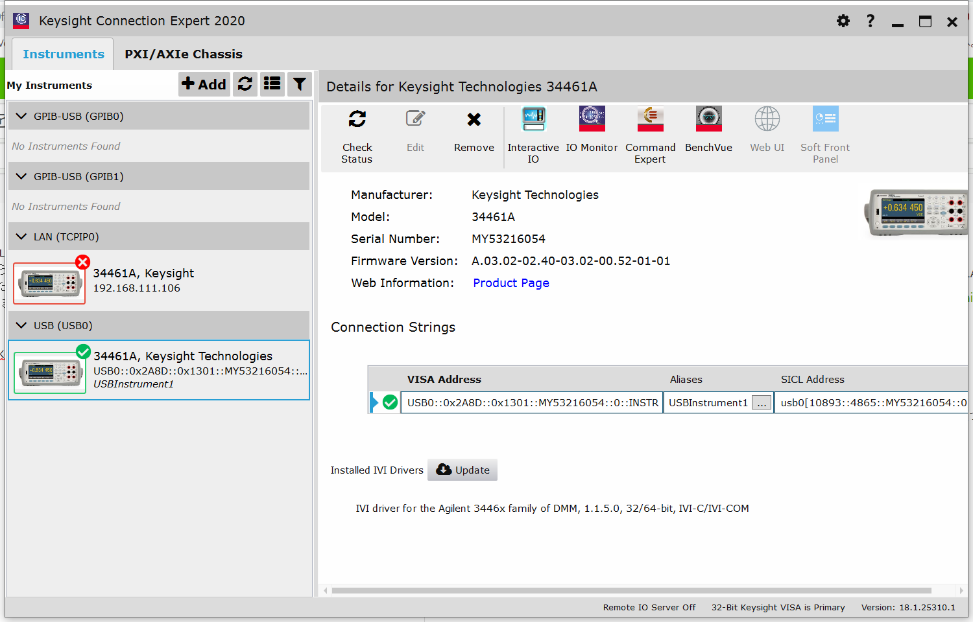Open the Product Page link

511,283
